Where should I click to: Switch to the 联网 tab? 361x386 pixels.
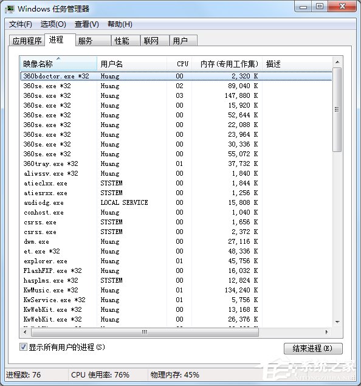pyautogui.click(x=155, y=41)
